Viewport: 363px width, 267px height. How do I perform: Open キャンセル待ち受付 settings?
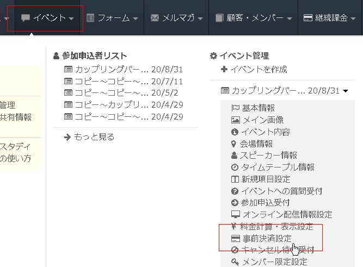pyautogui.click(x=278, y=250)
